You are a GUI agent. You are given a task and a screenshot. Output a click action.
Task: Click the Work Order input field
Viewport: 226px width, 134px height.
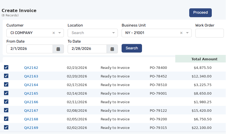[x=209, y=33]
